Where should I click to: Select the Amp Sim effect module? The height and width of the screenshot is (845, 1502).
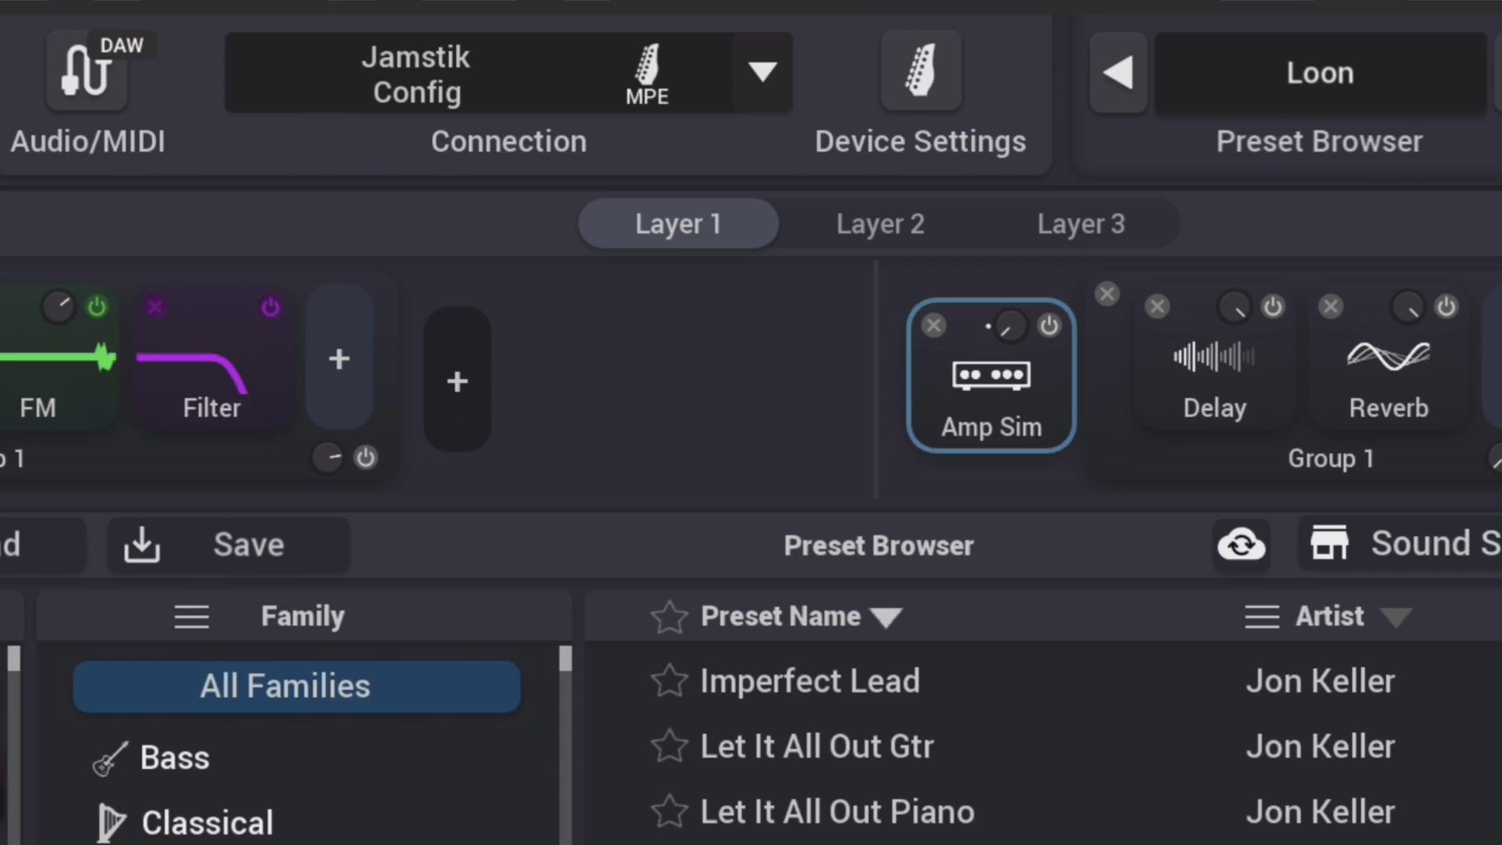point(991,376)
